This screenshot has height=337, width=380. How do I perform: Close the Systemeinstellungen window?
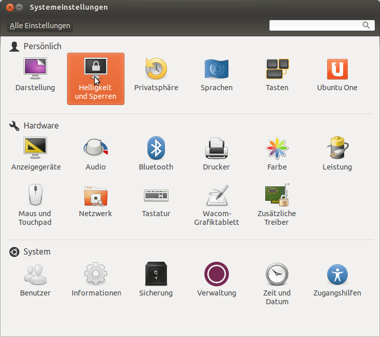(10, 7)
